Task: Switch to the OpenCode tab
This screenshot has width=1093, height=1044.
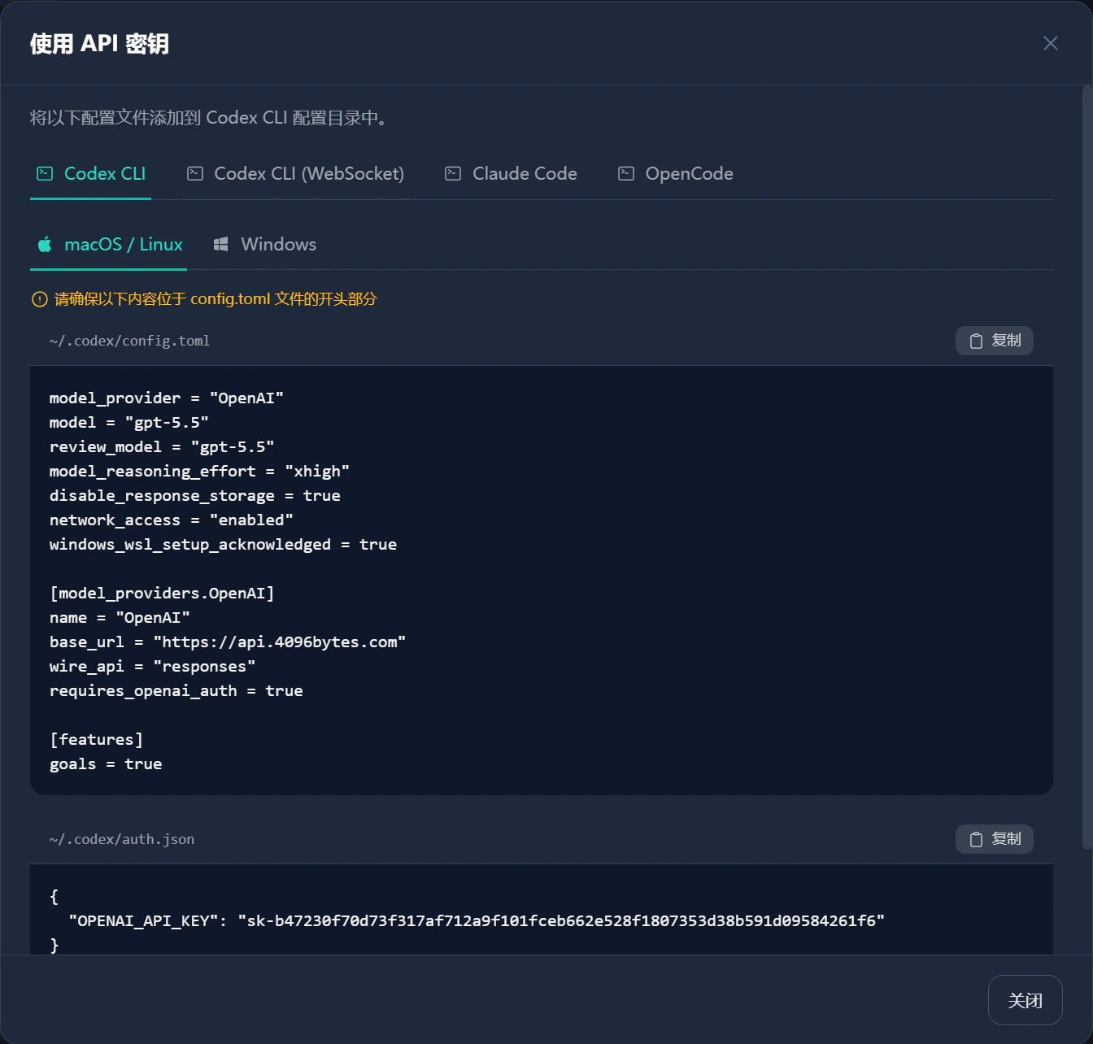Action: point(675,173)
